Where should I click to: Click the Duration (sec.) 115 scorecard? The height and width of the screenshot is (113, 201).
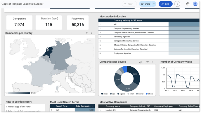[x=49, y=23]
